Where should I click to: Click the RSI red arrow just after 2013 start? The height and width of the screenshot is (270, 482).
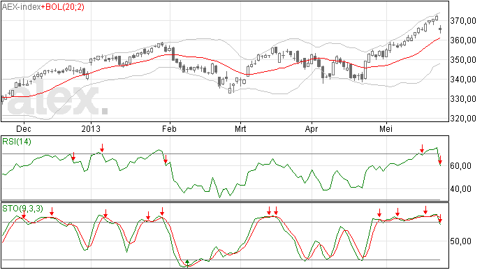pyautogui.click(x=102, y=148)
